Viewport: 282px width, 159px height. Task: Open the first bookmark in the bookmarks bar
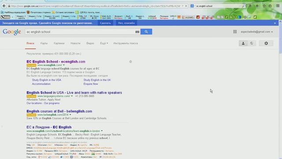[13, 12]
